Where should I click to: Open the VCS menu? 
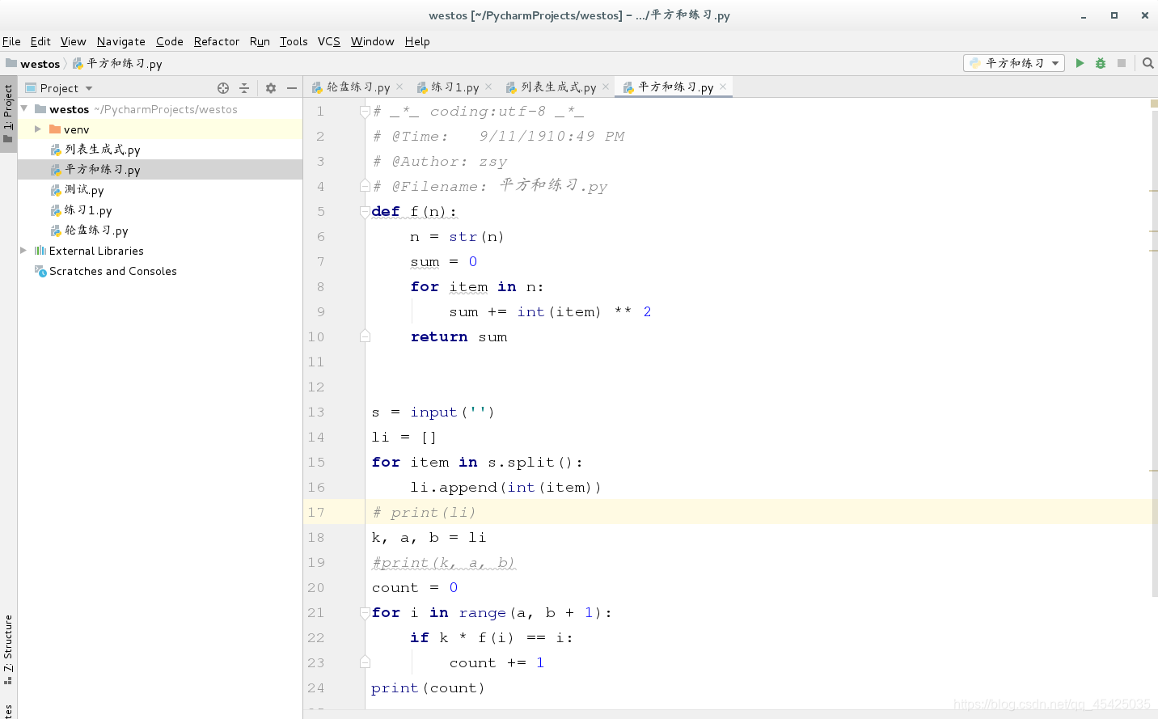point(329,41)
